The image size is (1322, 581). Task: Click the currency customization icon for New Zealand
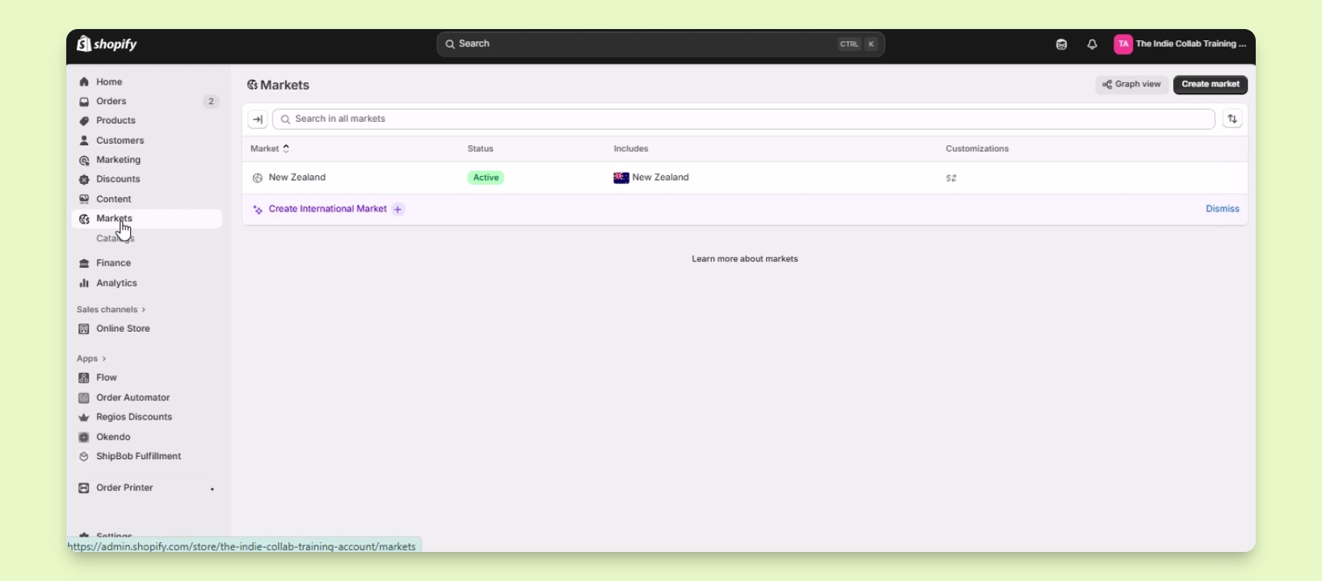point(952,178)
